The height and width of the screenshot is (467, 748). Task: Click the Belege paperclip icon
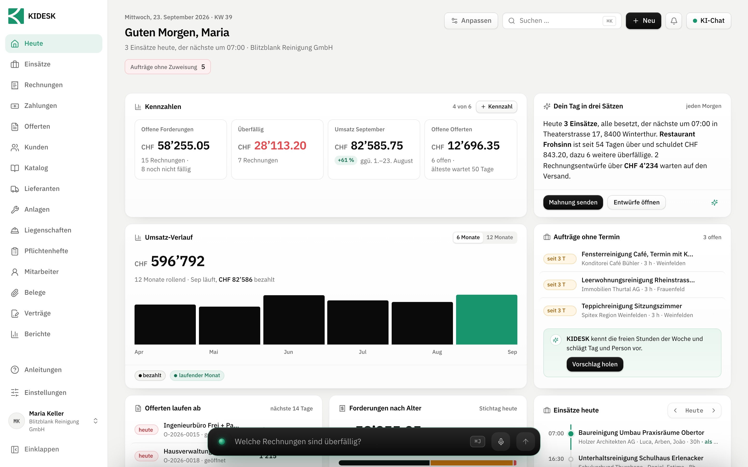pos(15,292)
